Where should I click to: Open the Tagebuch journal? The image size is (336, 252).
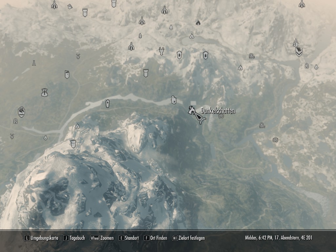click(x=74, y=238)
